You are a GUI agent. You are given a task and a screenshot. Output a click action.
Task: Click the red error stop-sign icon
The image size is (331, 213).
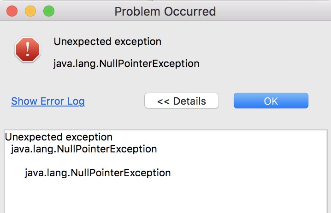pos(28,50)
